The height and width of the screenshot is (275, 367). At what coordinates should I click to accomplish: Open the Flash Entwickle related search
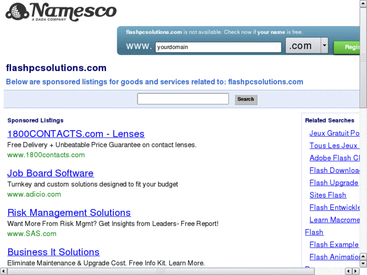tap(335, 207)
